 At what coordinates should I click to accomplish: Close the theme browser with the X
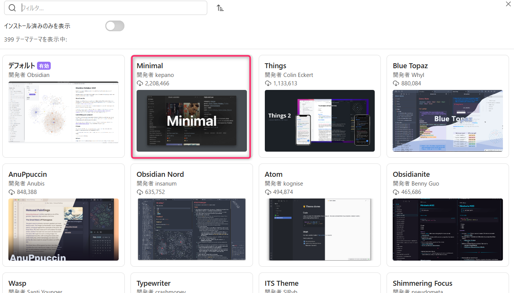pyautogui.click(x=508, y=4)
